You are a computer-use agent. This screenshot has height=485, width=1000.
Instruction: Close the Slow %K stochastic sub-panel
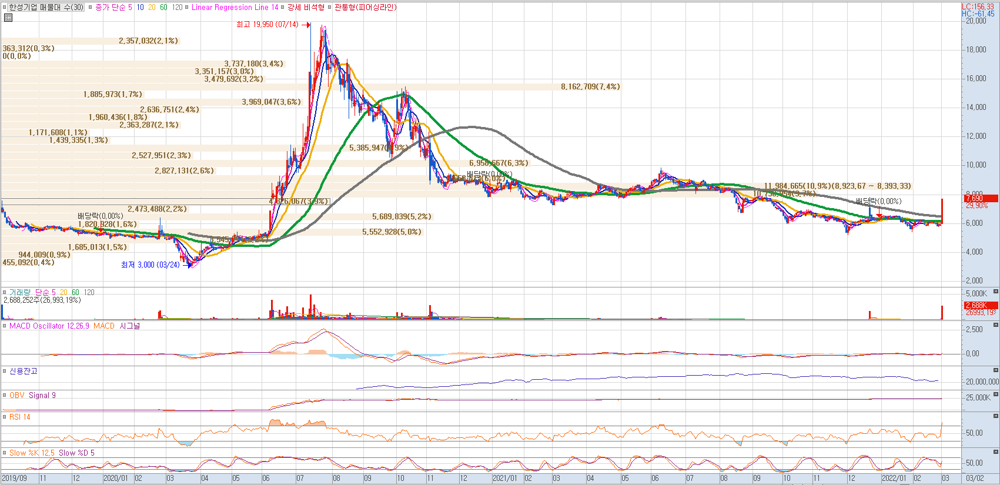click(x=996, y=452)
